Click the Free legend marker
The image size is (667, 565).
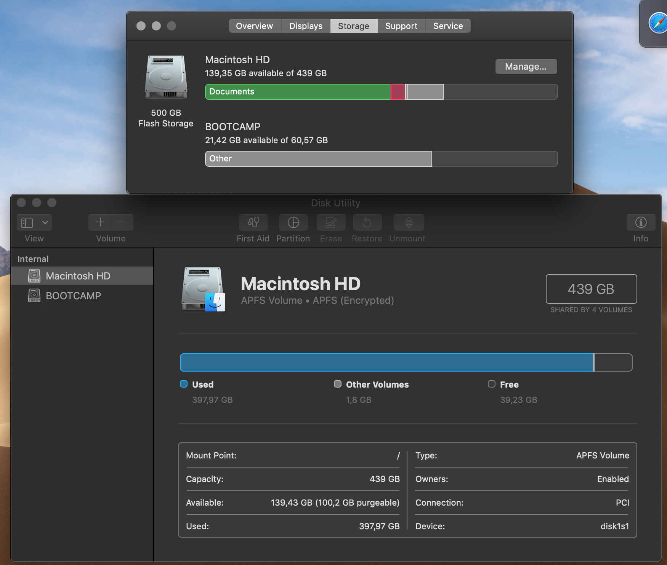point(492,384)
